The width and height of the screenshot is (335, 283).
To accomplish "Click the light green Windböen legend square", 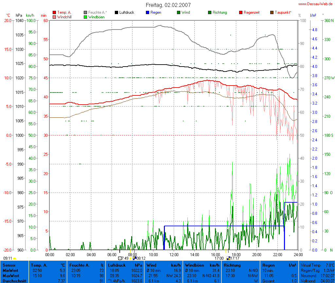I will coord(85,17).
